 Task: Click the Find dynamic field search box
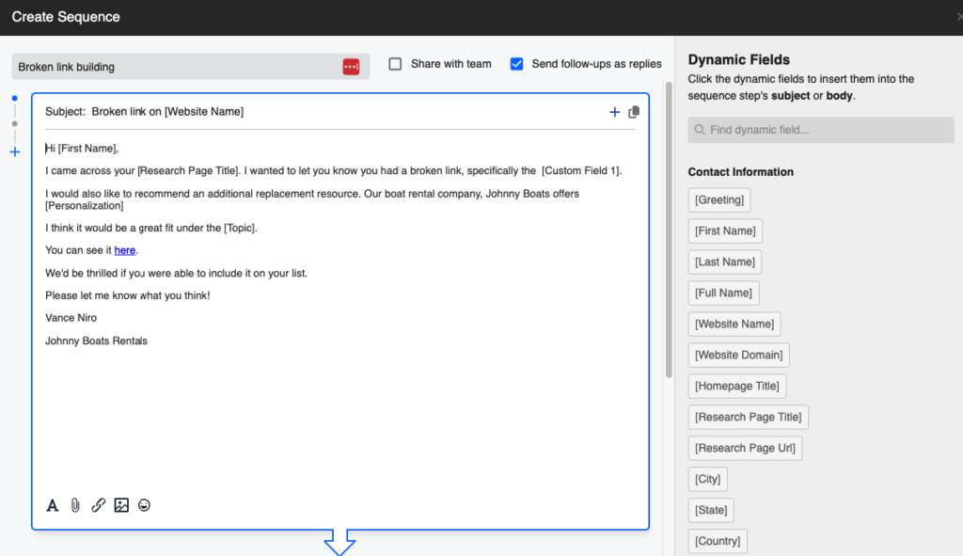(819, 130)
